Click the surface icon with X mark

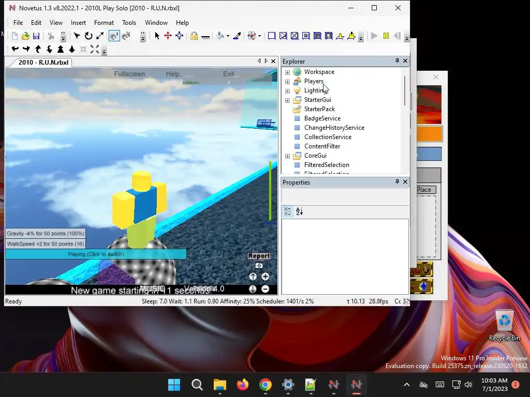click(295, 36)
